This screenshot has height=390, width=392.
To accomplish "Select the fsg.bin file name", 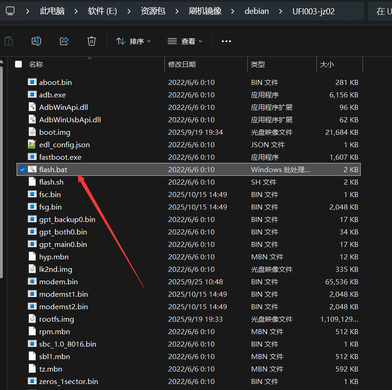I will 50,207.
